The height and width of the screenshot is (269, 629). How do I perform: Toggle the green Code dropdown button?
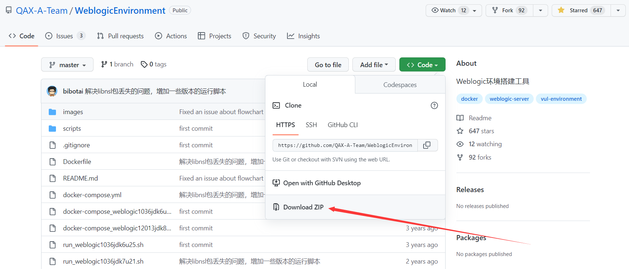(x=422, y=65)
